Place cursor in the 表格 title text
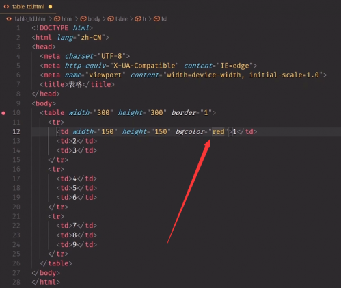The image size is (341, 288). tap(75, 84)
